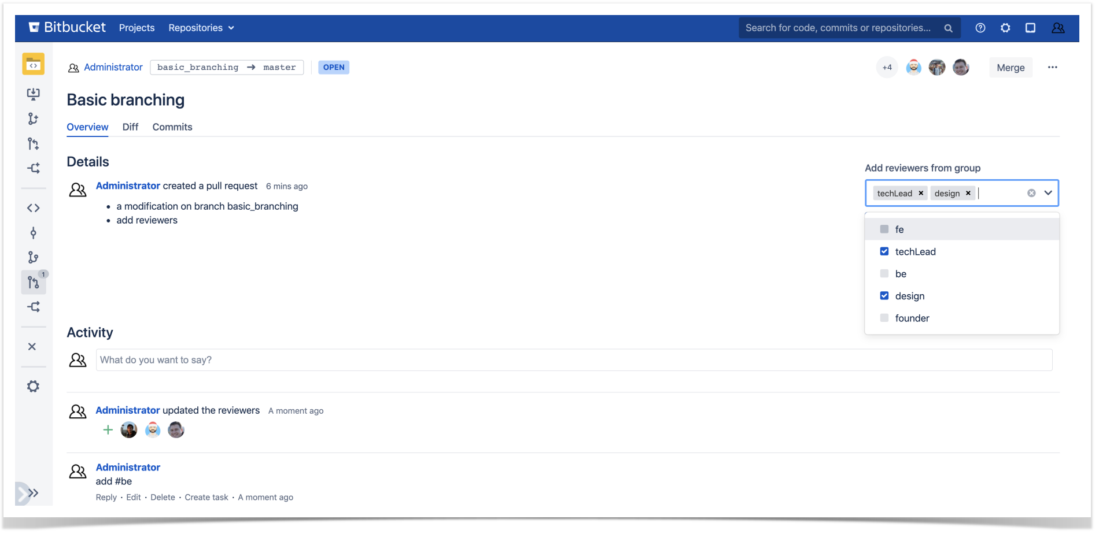Click the middle reviewer avatar in header
The height and width of the screenshot is (534, 1099).
[937, 67]
